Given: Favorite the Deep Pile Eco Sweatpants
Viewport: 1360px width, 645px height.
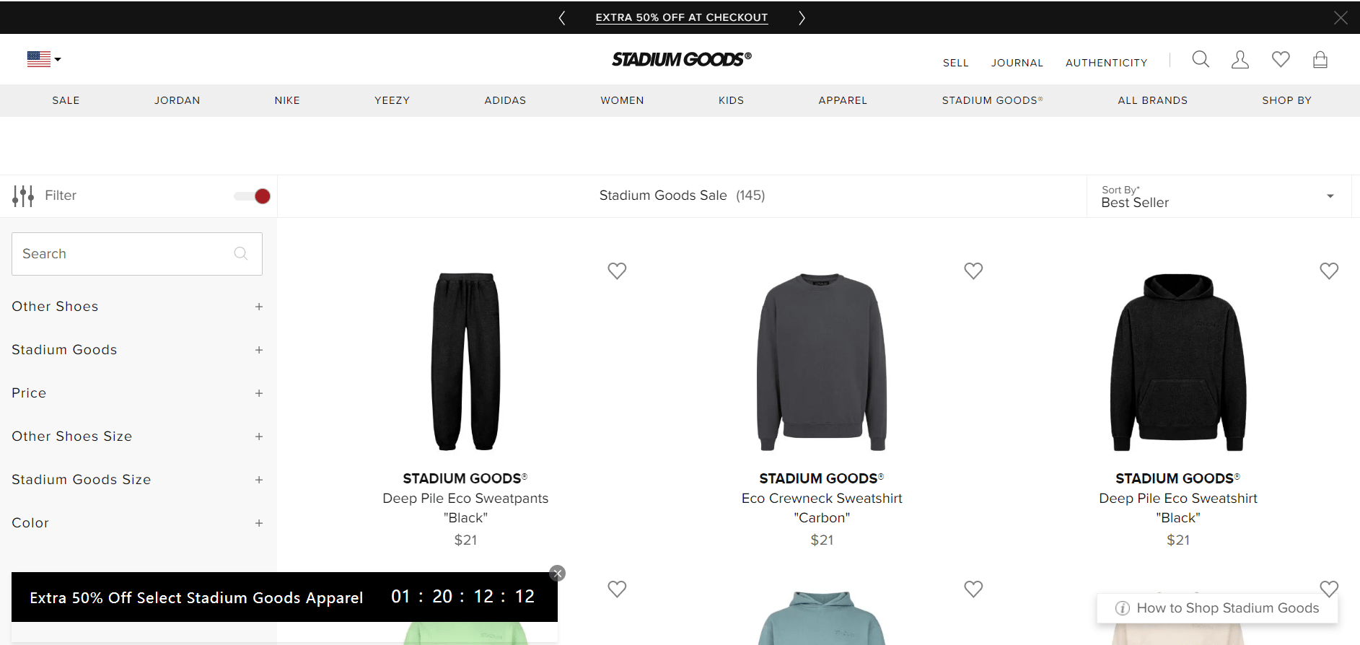Looking at the screenshot, I should (617, 271).
